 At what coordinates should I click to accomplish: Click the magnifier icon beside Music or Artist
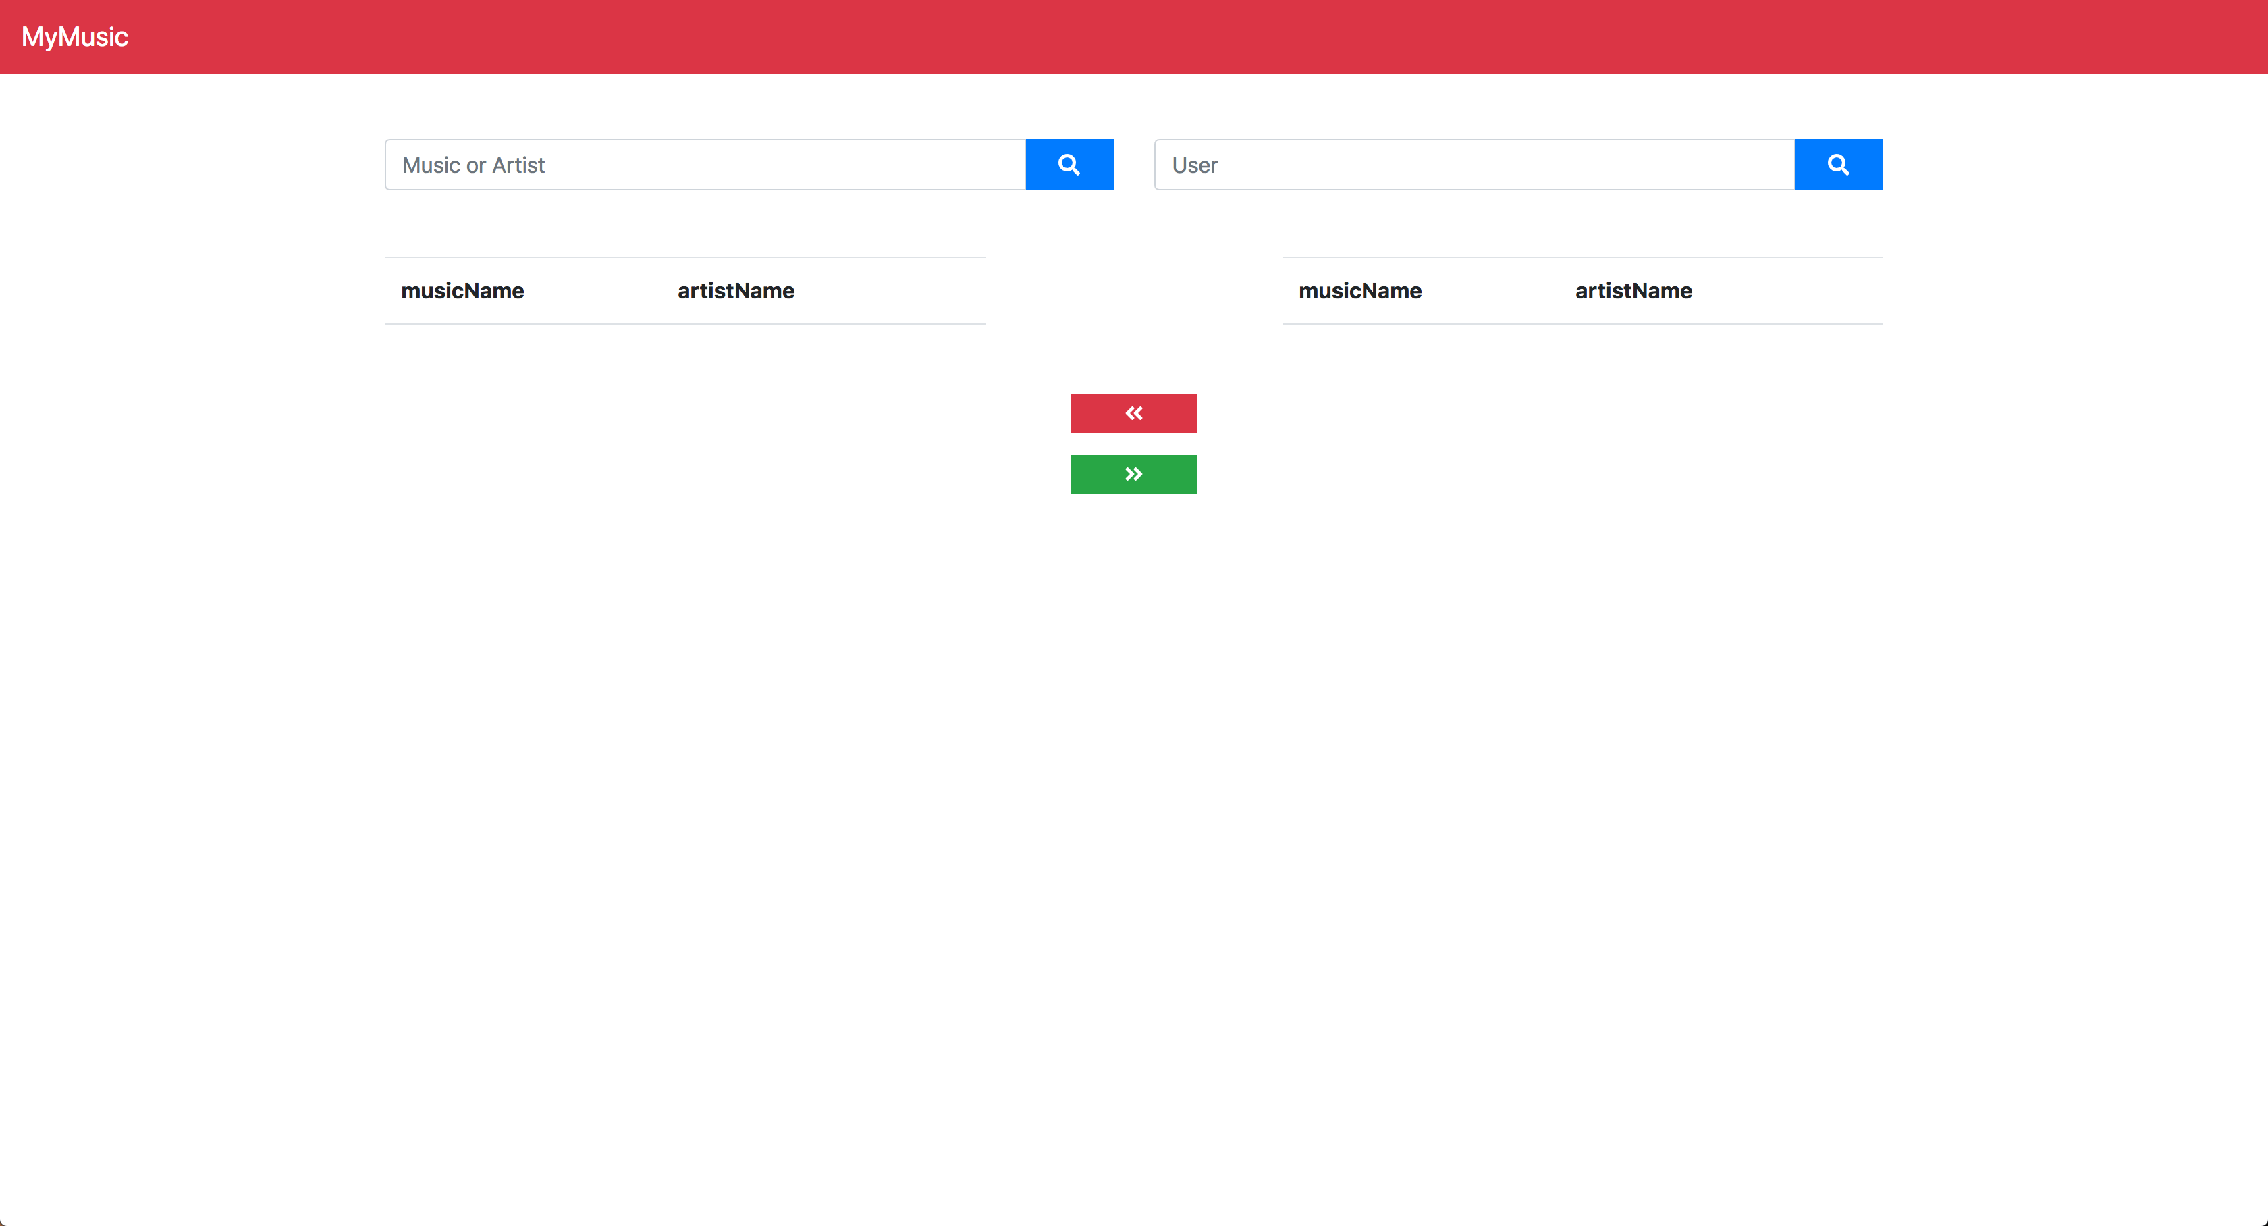click(x=1069, y=165)
